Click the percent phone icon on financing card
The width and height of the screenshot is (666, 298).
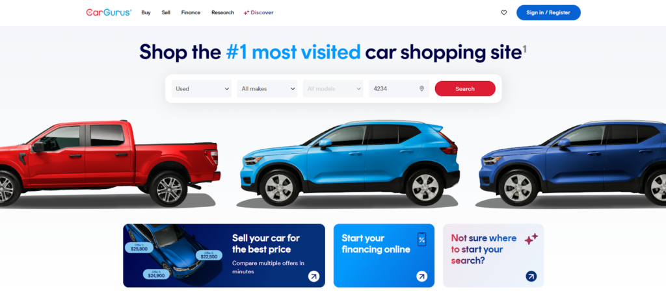(421, 240)
